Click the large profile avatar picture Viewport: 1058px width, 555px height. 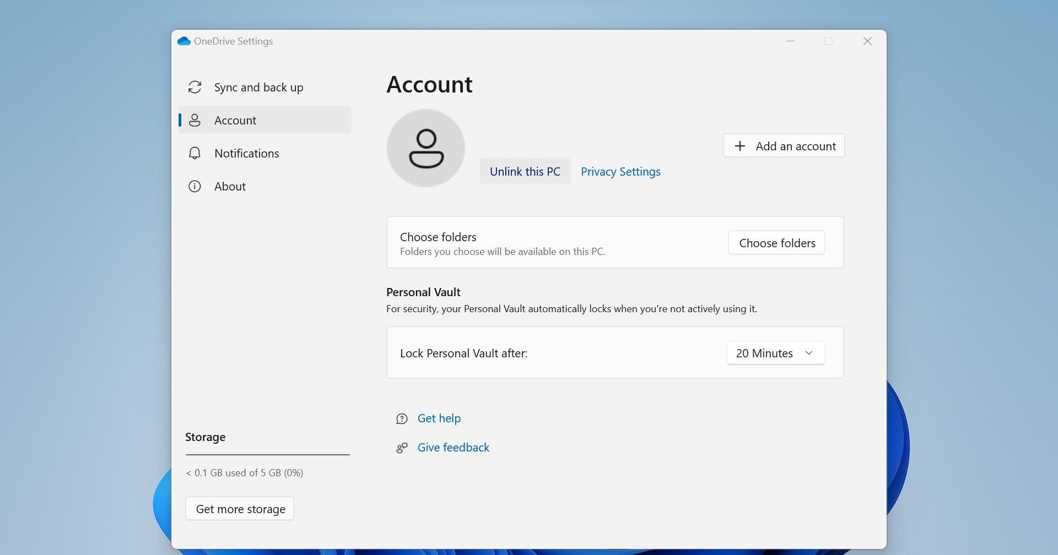(x=425, y=148)
